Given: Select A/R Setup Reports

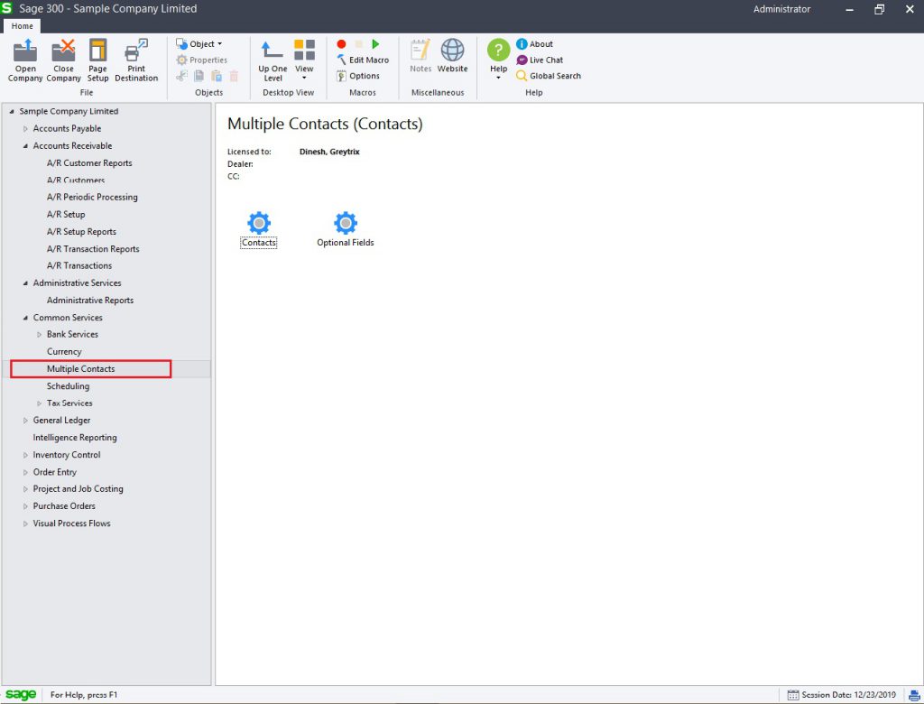Looking at the screenshot, I should [x=81, y=232].
